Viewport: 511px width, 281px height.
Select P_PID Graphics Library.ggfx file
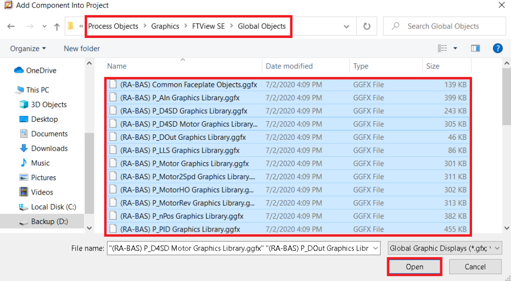coord(288,229)
